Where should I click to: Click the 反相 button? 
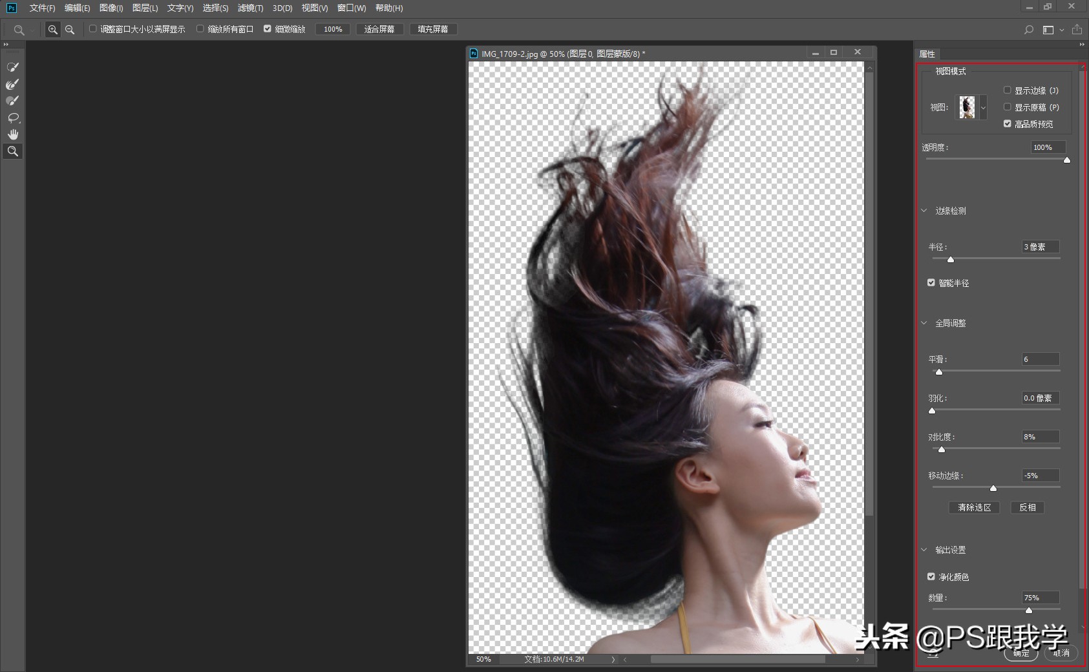click(1027, 507)
